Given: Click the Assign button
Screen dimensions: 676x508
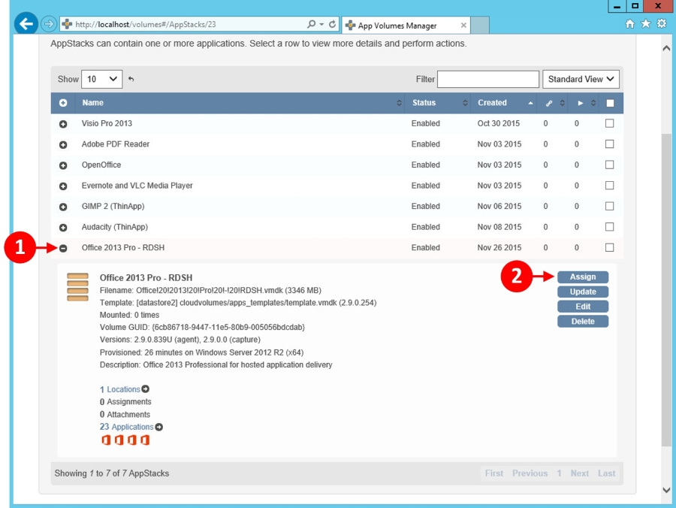Looking at the screenshot, I should coord(583,277).
